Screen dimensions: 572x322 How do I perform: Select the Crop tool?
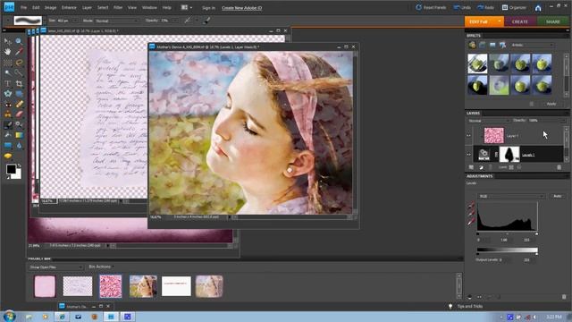tap(19, 83)
